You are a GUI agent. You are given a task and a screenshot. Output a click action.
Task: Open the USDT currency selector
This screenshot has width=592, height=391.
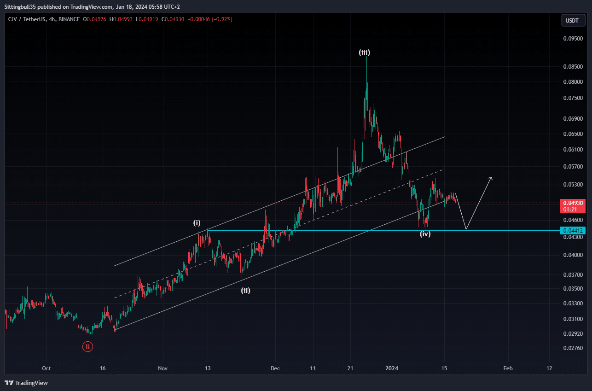(572, 20)
